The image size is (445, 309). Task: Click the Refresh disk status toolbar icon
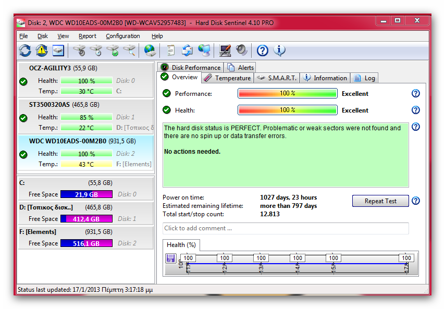[x=25, y=51]
